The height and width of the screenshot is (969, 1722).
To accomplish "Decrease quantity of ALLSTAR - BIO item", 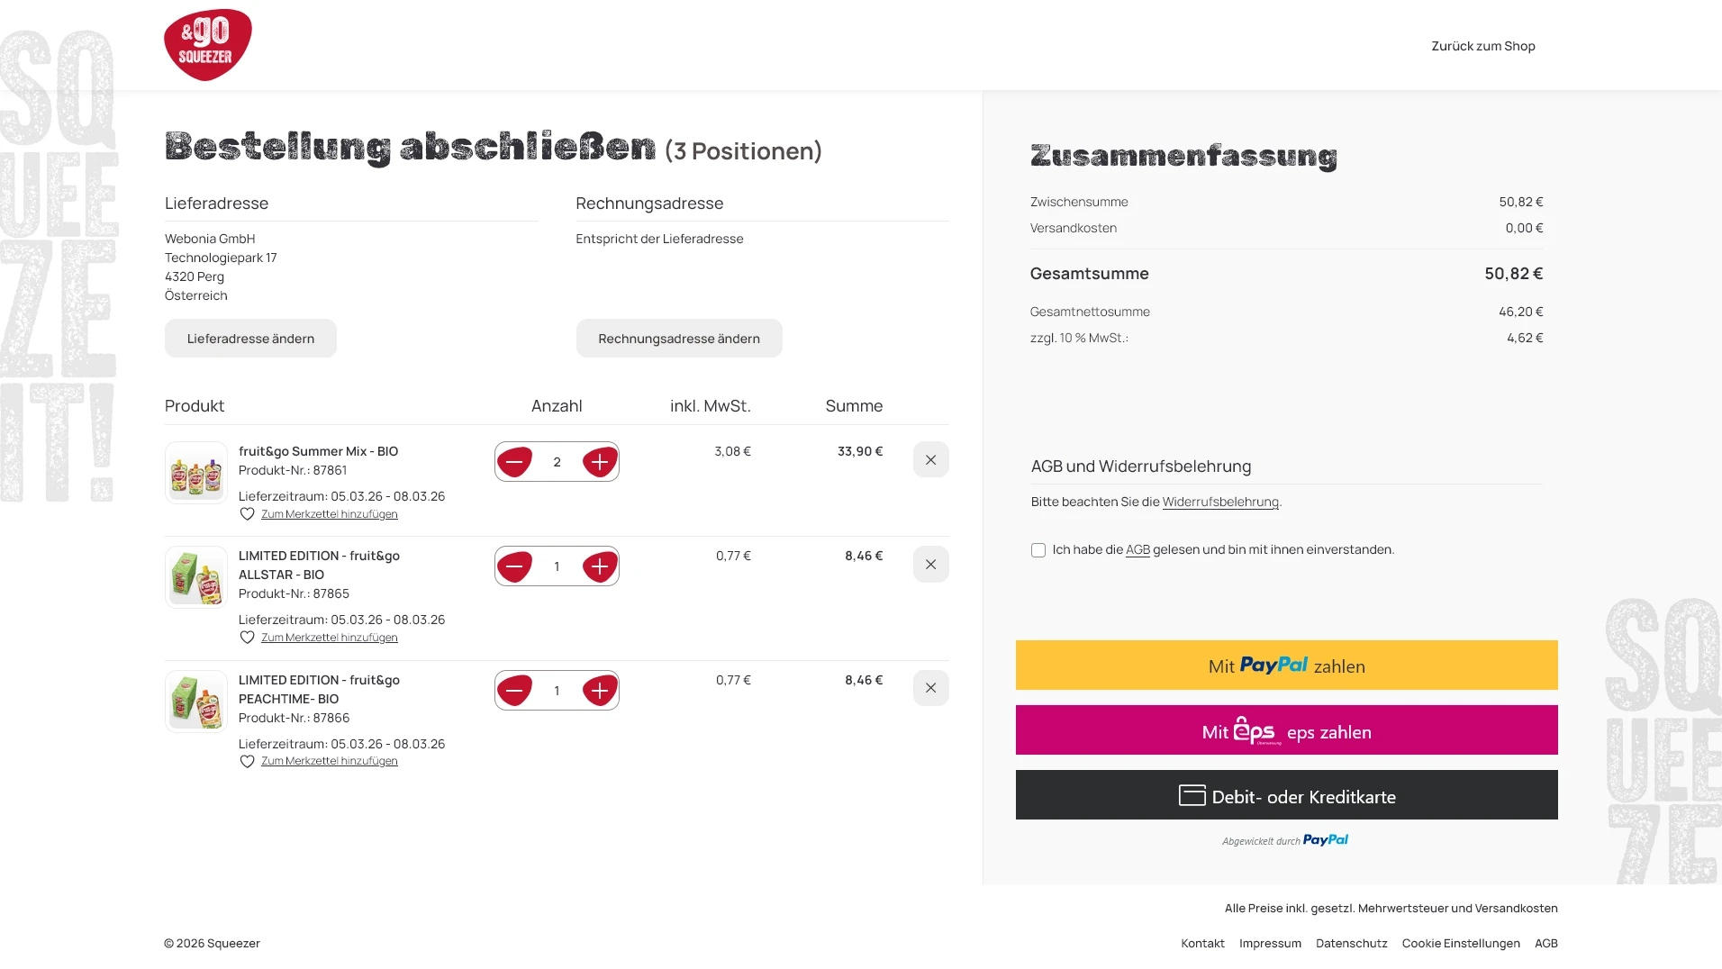I will coord(514,566).
